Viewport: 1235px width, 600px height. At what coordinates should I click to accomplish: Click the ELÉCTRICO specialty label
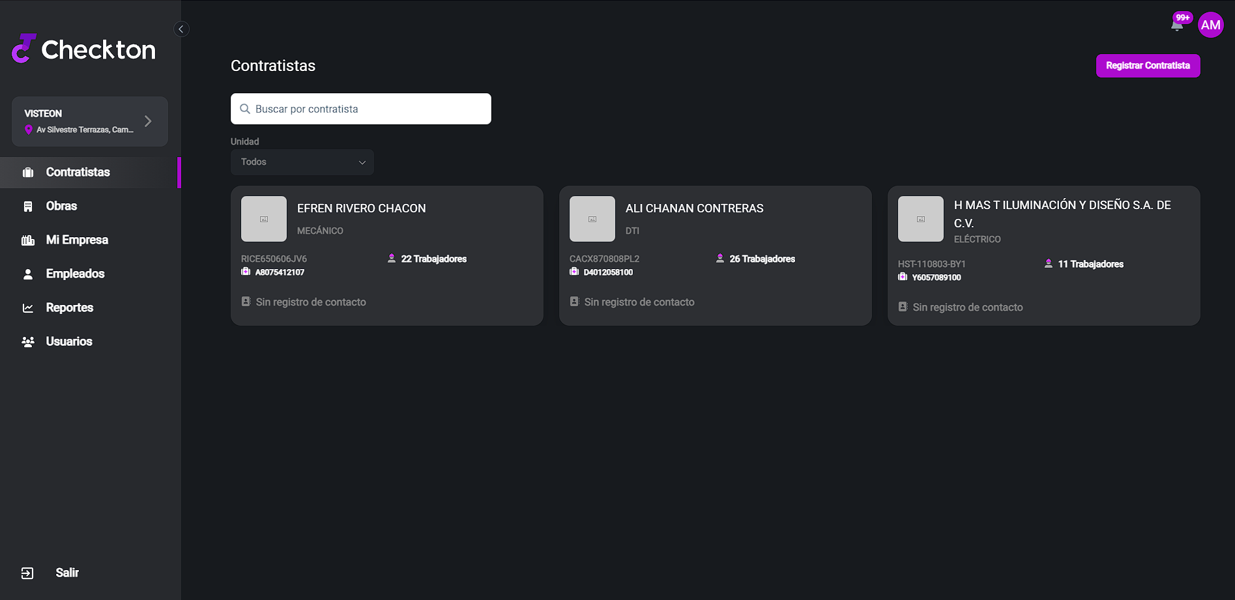click(x=977, y=239)
